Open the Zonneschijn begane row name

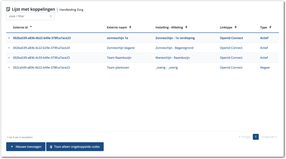click(121, 48)
